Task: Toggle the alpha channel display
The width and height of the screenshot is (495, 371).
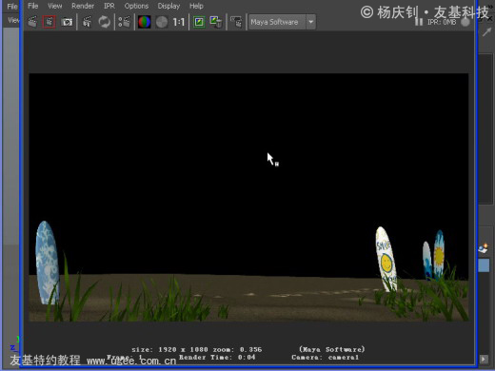Action: pos(162,22)
